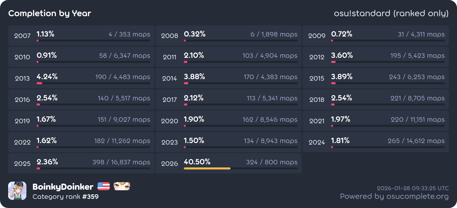Click the osu!standard ranked only label

tap(391, 13)
